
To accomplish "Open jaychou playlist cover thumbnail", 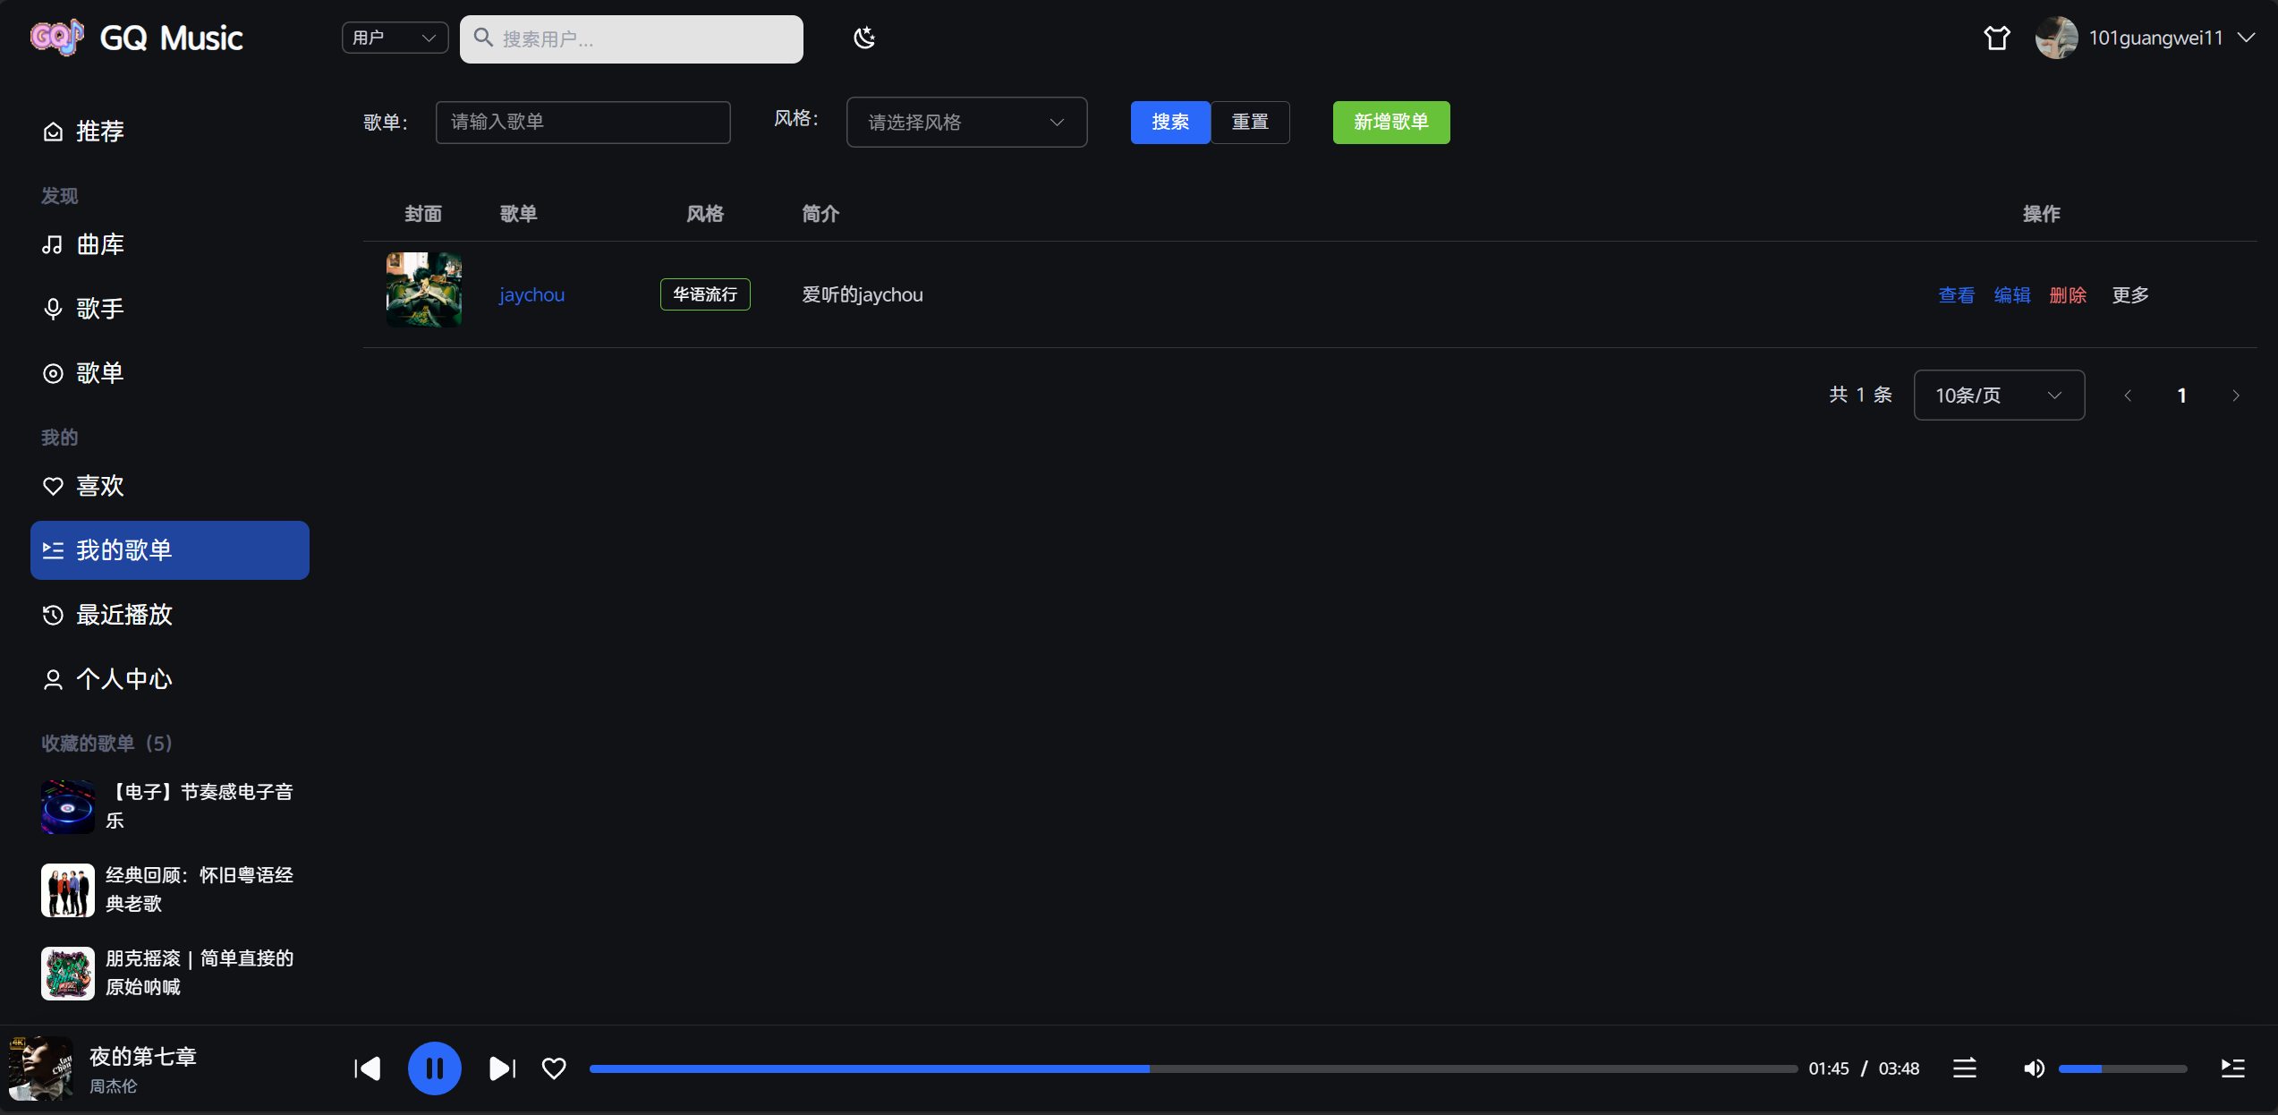I will pyautogui.click(x=423, y=290).
